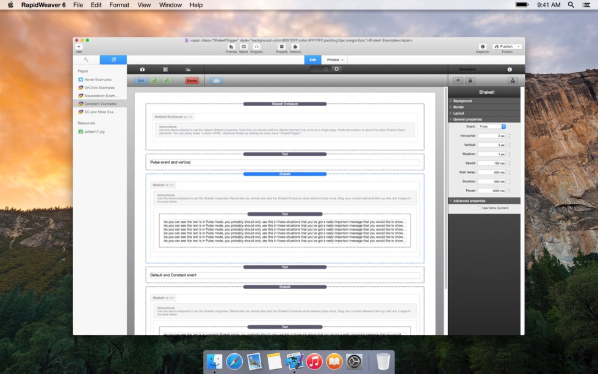
Task: Open the Stacks library cube icon
Action: 142,70
